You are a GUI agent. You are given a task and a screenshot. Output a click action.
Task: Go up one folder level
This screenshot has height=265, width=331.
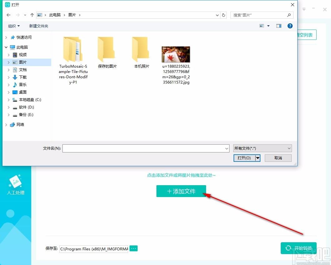32,15
